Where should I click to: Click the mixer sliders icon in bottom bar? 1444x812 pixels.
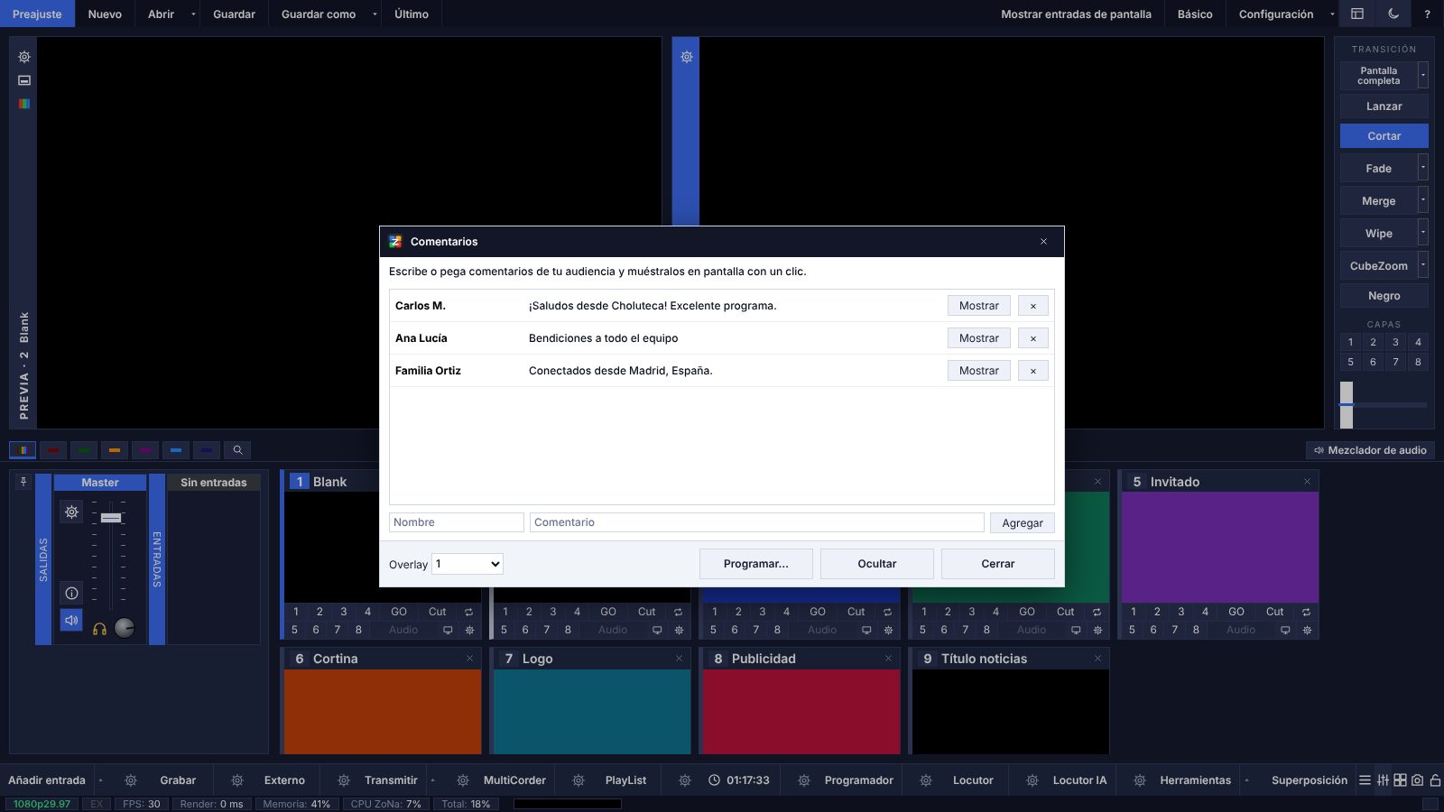click(1383, 780)
